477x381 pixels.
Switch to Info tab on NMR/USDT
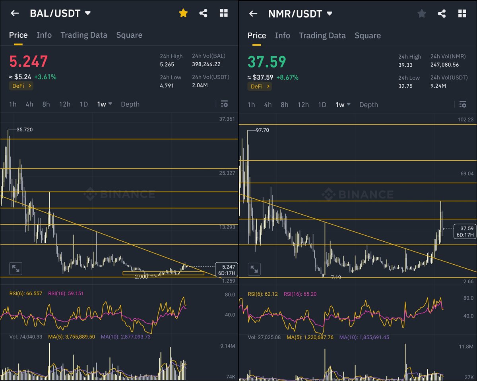click(283, 36)
